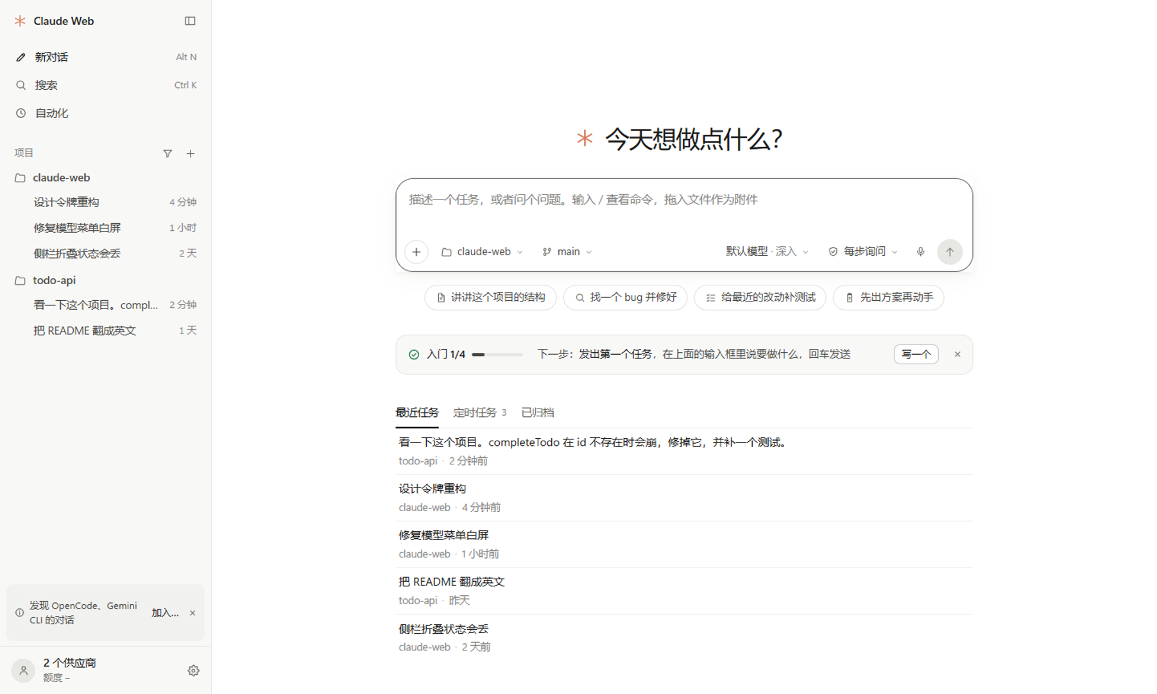The image size is (1157, 694).
Task: Add a new project with plus icon
Action: (191, 153)
